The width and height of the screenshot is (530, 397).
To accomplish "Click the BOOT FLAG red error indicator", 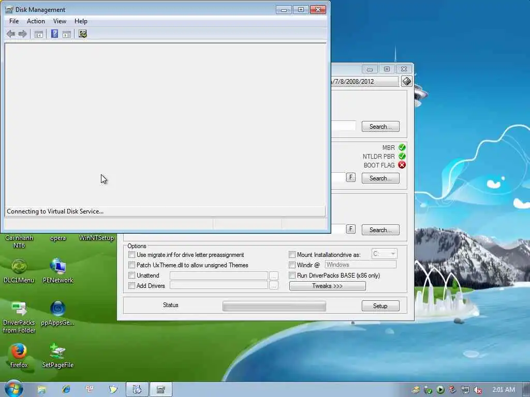I will tap(402, 165).
